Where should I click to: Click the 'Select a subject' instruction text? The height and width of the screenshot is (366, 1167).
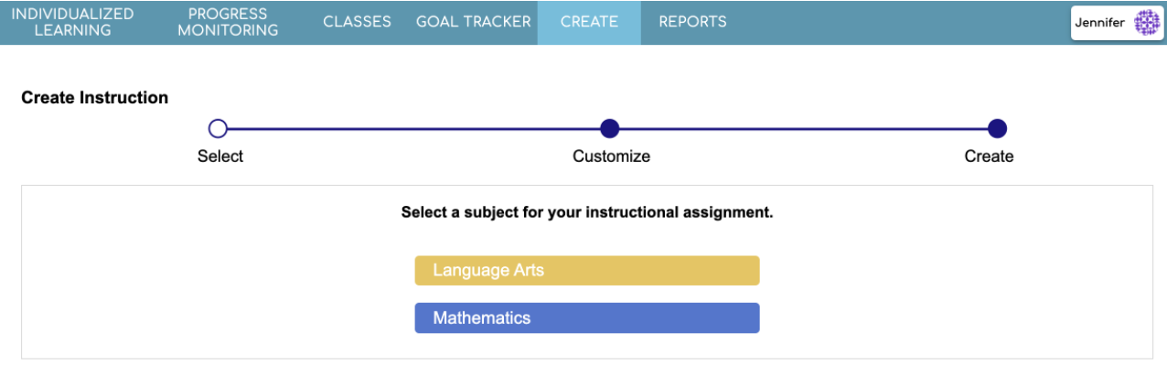click(587, 212)
